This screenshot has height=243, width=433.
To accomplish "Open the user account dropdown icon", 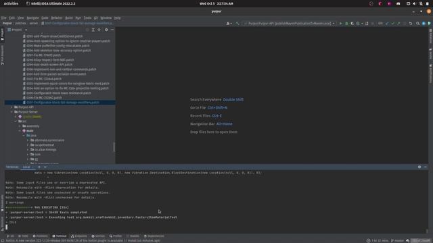I will [x=229, y=24].
